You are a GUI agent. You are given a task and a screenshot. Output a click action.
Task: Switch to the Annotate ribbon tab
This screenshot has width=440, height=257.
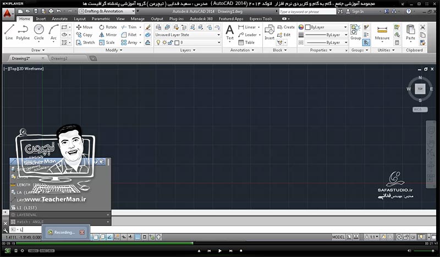[x=59, y=19]
